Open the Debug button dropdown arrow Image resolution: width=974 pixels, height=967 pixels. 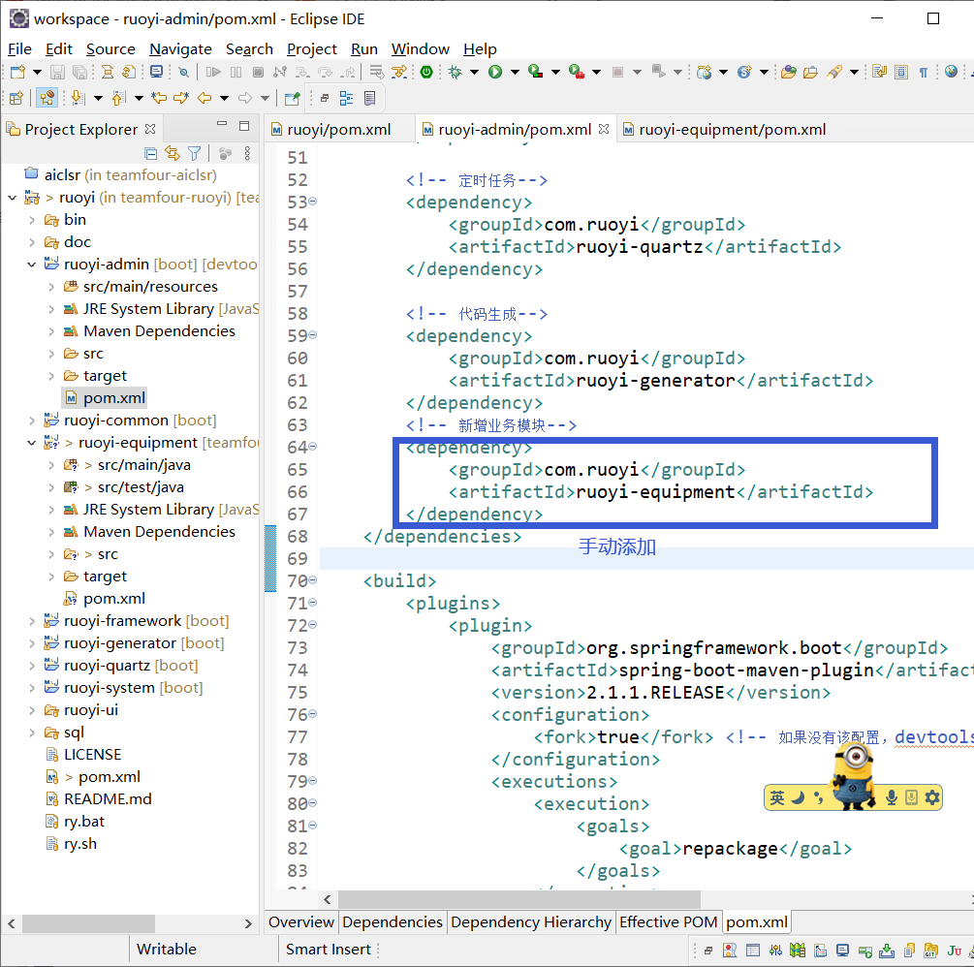(475, 72)
